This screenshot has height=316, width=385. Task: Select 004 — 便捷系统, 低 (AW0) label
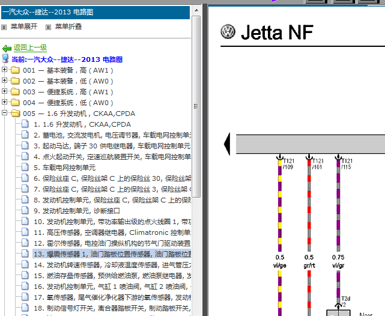pyautogui.click(x=68, y=103)
